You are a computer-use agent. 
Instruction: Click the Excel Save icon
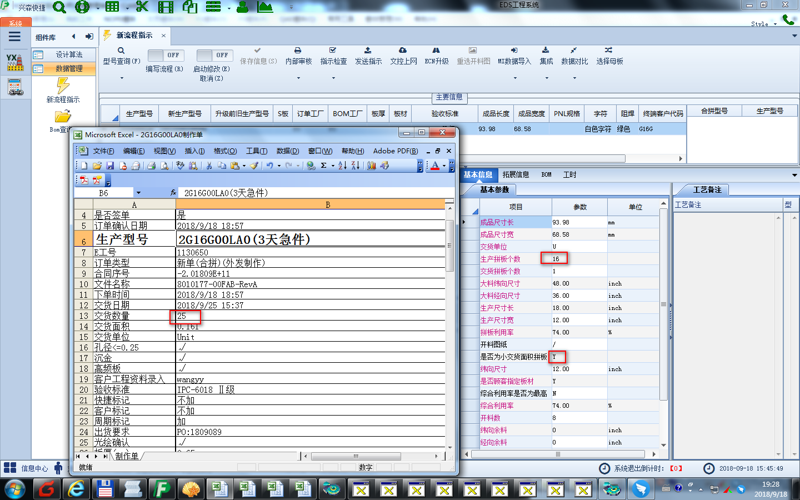[109, 166]
